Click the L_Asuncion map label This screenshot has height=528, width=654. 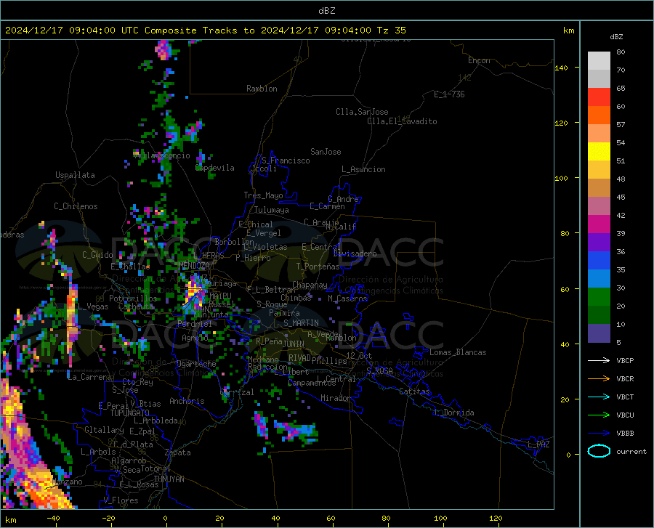[363, 169]
